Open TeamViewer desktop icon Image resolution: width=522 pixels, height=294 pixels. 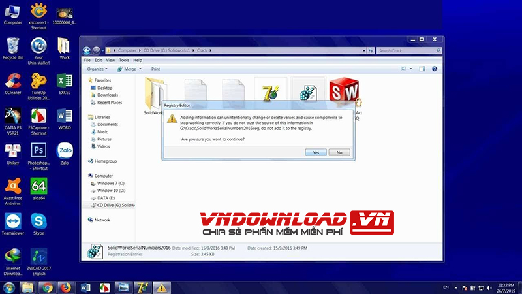click(x=13, y=224)
